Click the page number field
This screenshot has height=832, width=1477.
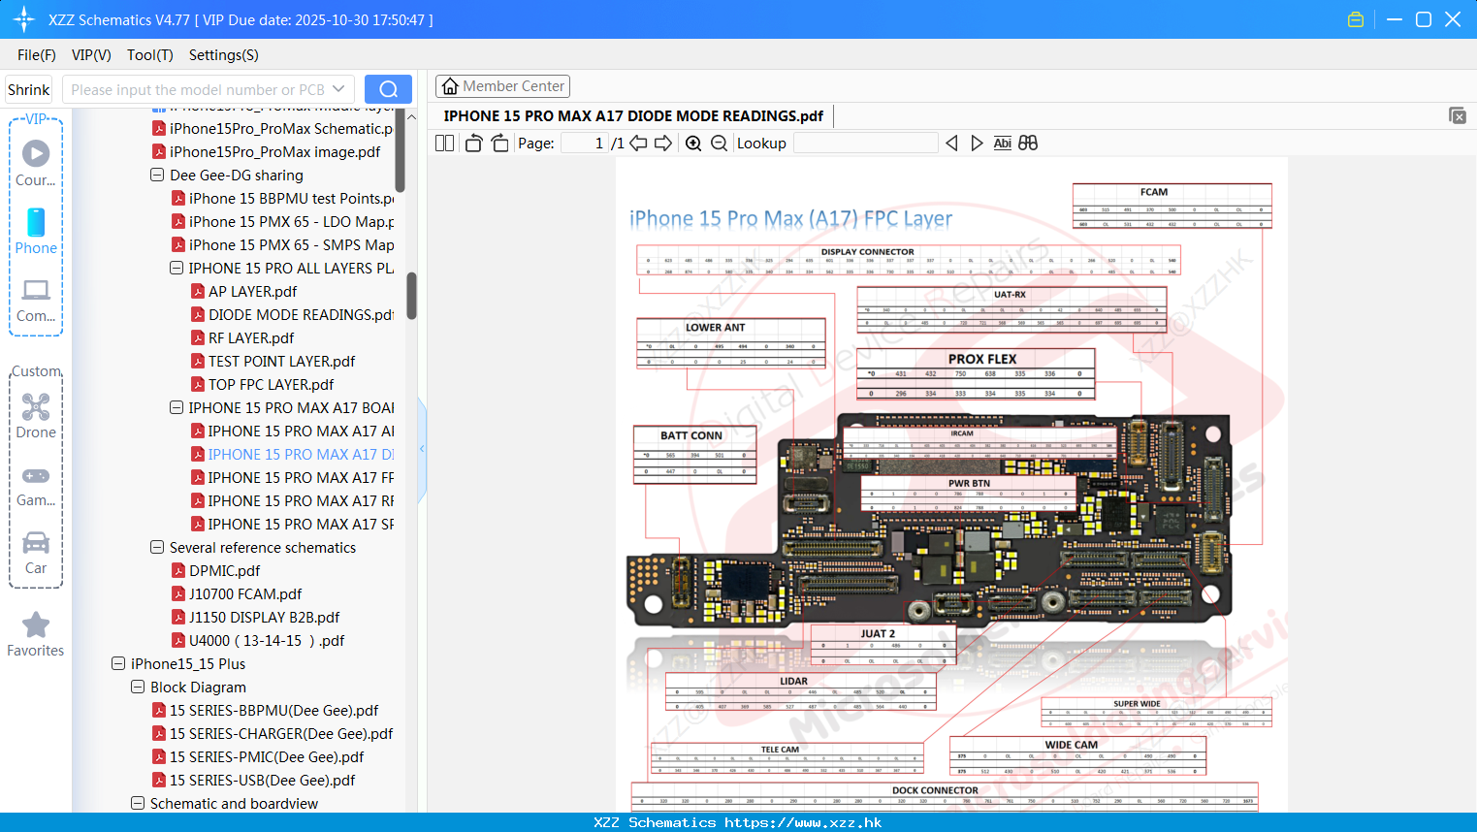pos(585,143)
